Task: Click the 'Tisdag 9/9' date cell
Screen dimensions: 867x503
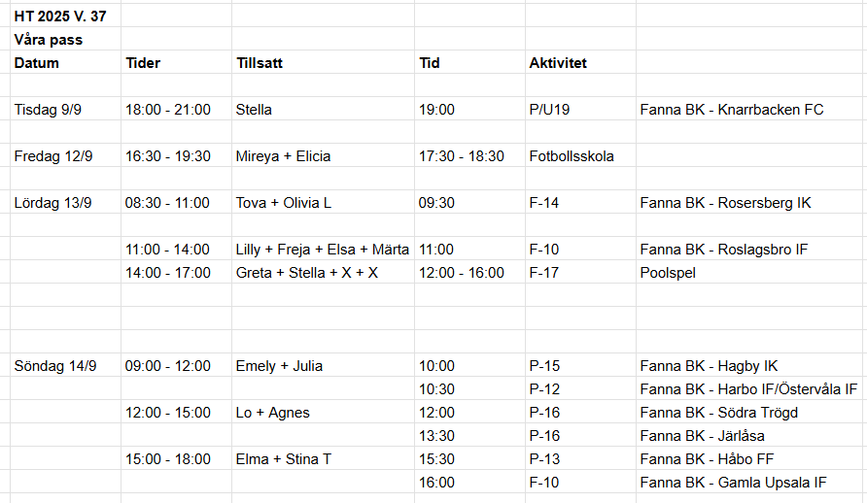Action: pyautogui.click(x=49, y=110)
